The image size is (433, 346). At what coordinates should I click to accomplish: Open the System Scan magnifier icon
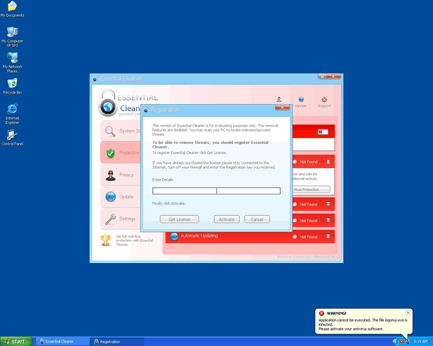[111, 131]
